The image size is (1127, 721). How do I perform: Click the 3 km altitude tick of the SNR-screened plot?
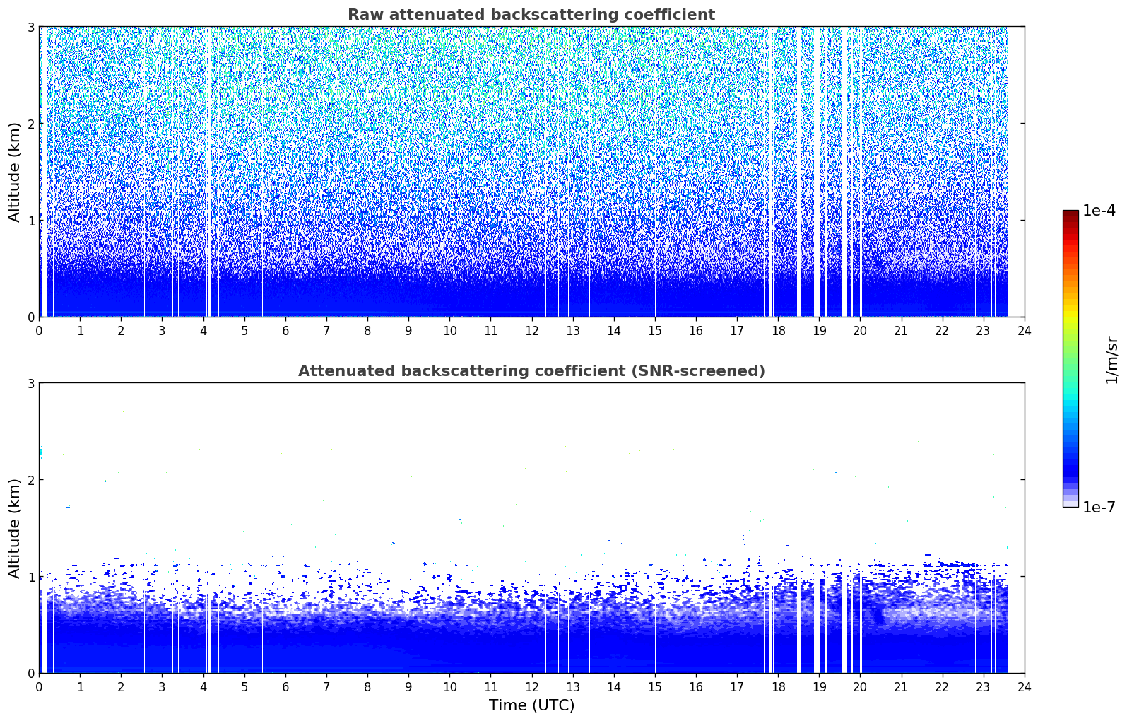pos(30,383)
